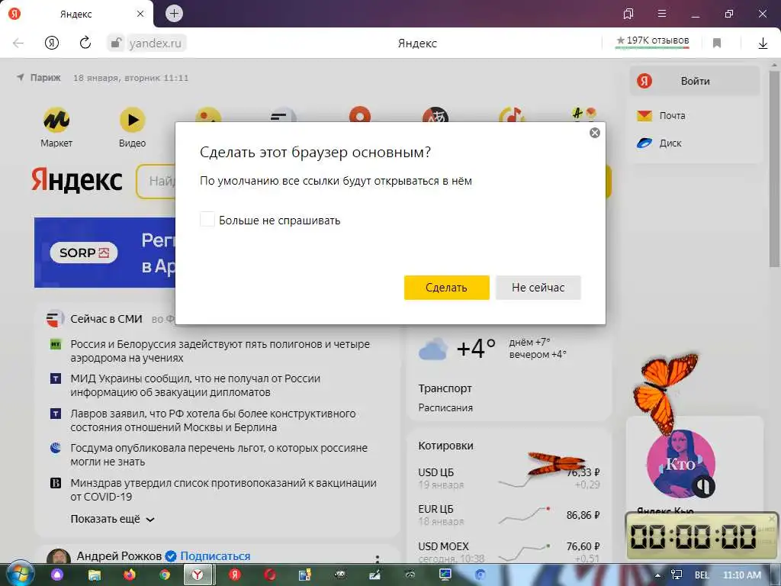Open Диск cloud storage
This screenshot has height=586, width=781.
tap(660, 143)
